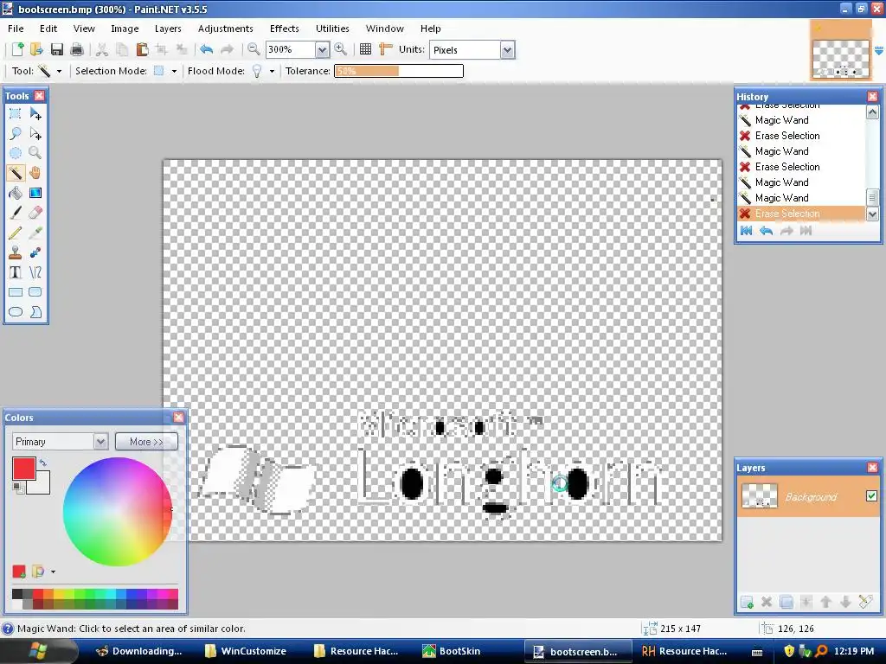The height and width of the screenshot is (664, 886).
Task: Toggle Background layer visibility checkbox
Action: (871, 495)
